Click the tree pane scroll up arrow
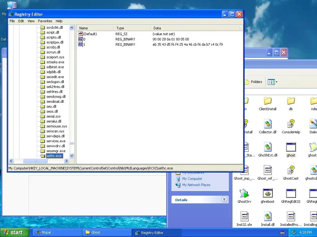 [72, 27]
